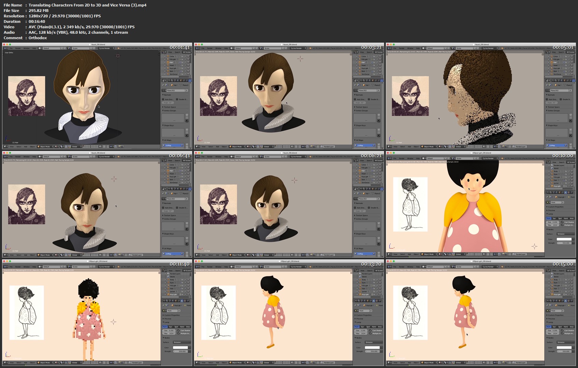Click the Plane.002 name field in 00:01:41 frame
This screenshot has width=578, height=368.
175,90
